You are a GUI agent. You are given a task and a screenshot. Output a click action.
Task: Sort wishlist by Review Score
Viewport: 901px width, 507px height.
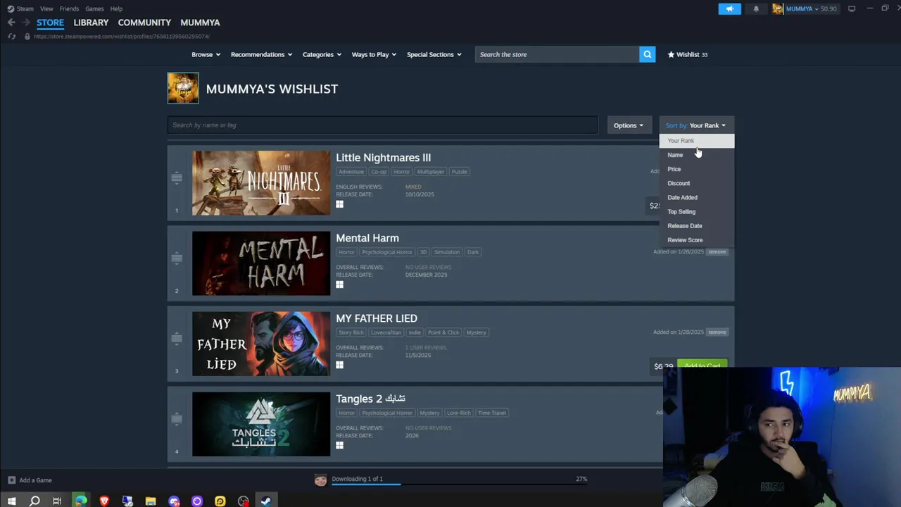coord(696,239)
